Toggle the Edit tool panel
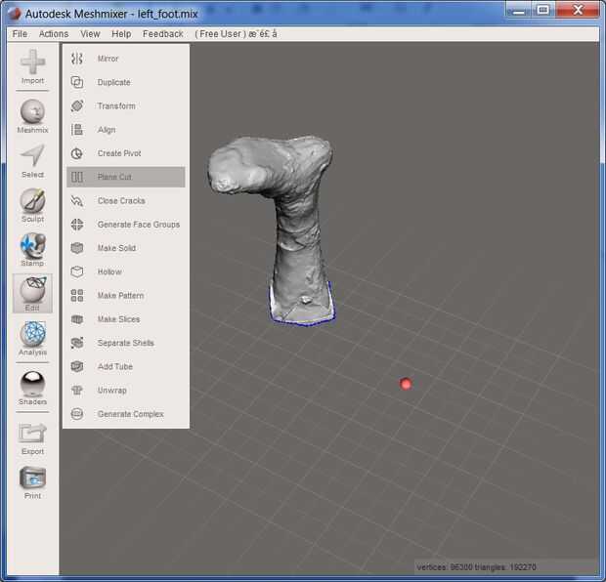 [x=32, y=293]
